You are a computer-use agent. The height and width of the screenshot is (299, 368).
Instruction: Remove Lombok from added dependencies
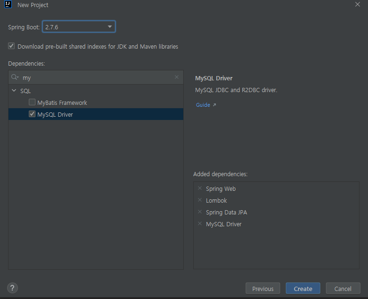click(x=200, y=200)
